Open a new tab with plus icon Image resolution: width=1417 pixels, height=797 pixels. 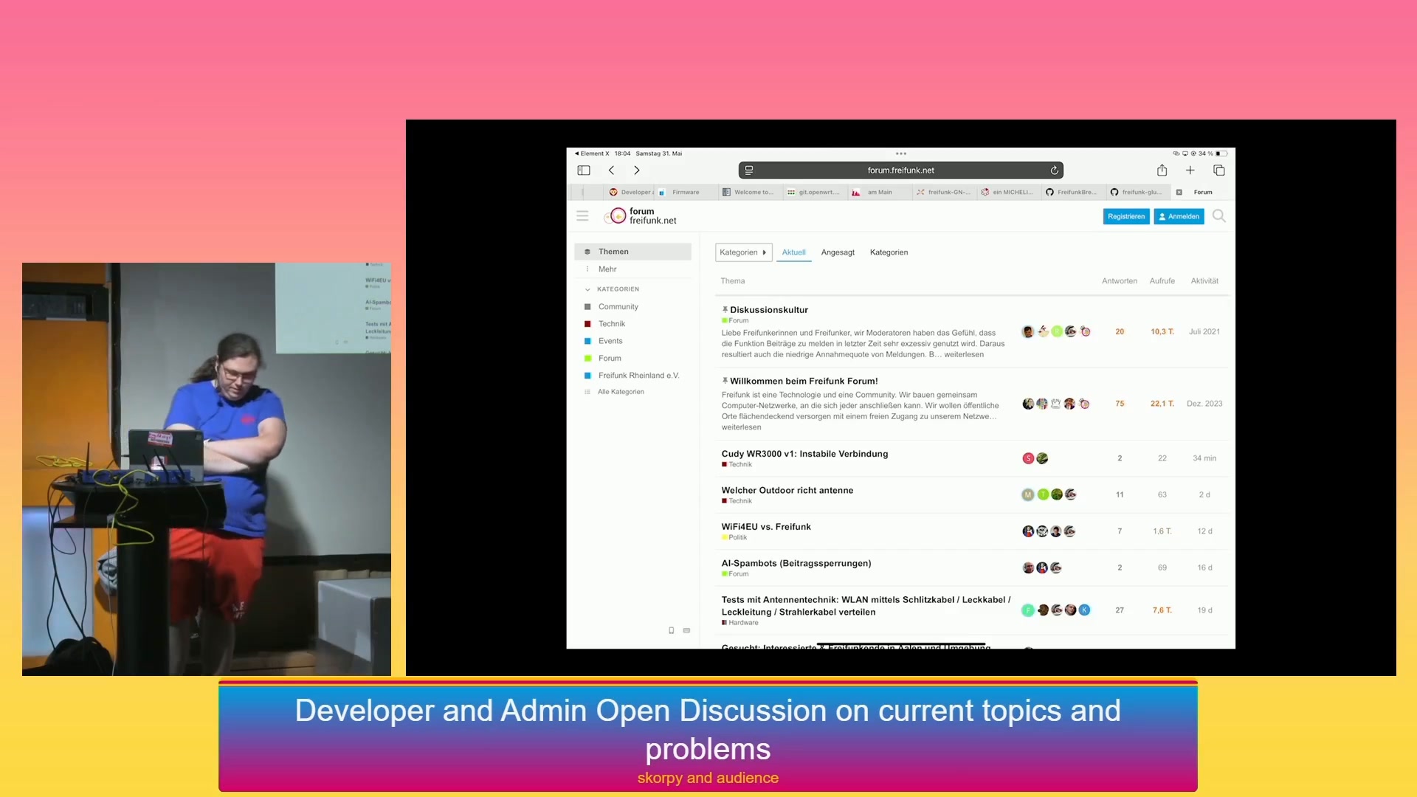[x=1190, y=170]
